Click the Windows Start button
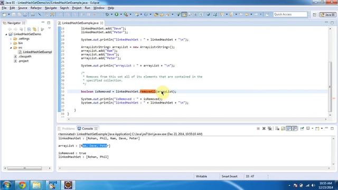Image resolution: width=338 pixels, height=190 pixels. (x=7, y=185)
